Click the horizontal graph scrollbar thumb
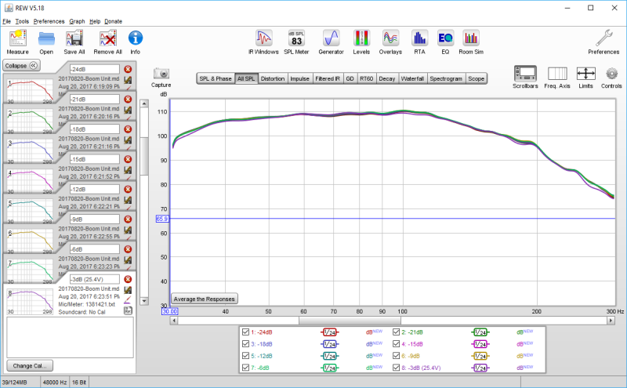The height and width of the screenshot is (388, 627). pyautogui.click(x=350, y=321)
